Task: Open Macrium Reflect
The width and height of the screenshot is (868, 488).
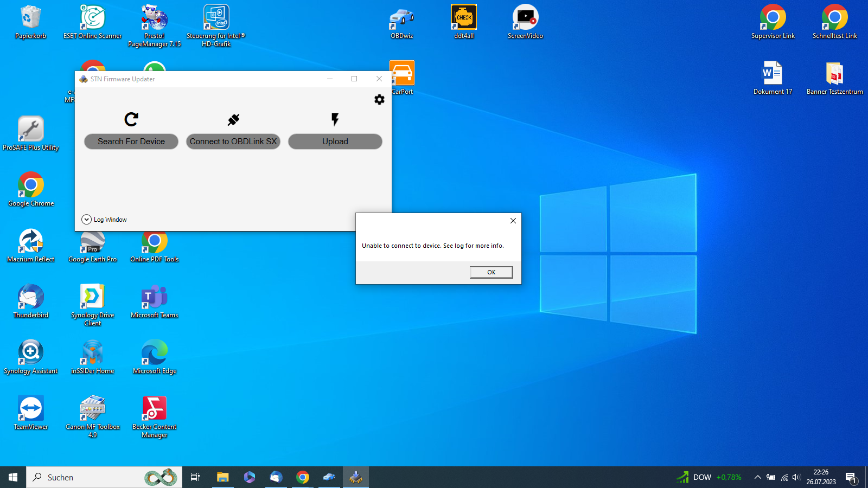Action: tap(31, 240)
